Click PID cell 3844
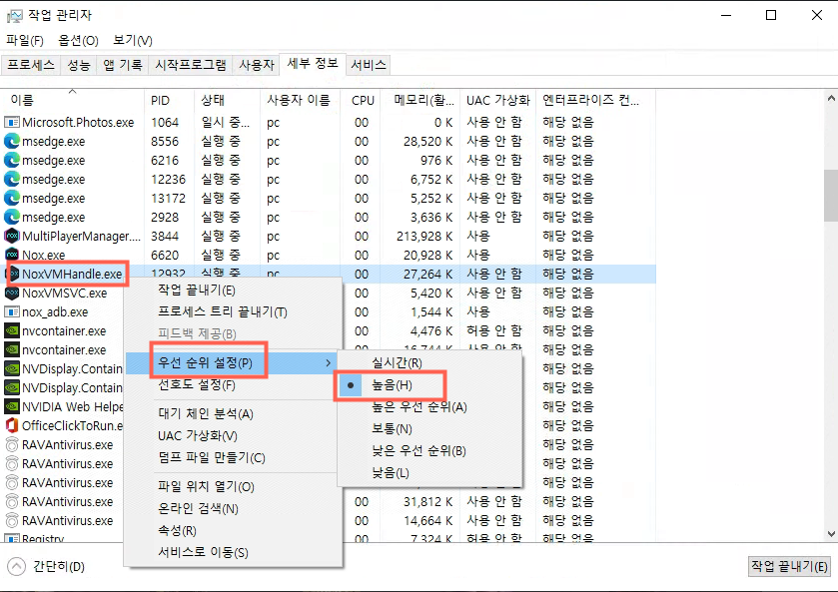This screenshot has width=838, height=592. coord(165,237)
